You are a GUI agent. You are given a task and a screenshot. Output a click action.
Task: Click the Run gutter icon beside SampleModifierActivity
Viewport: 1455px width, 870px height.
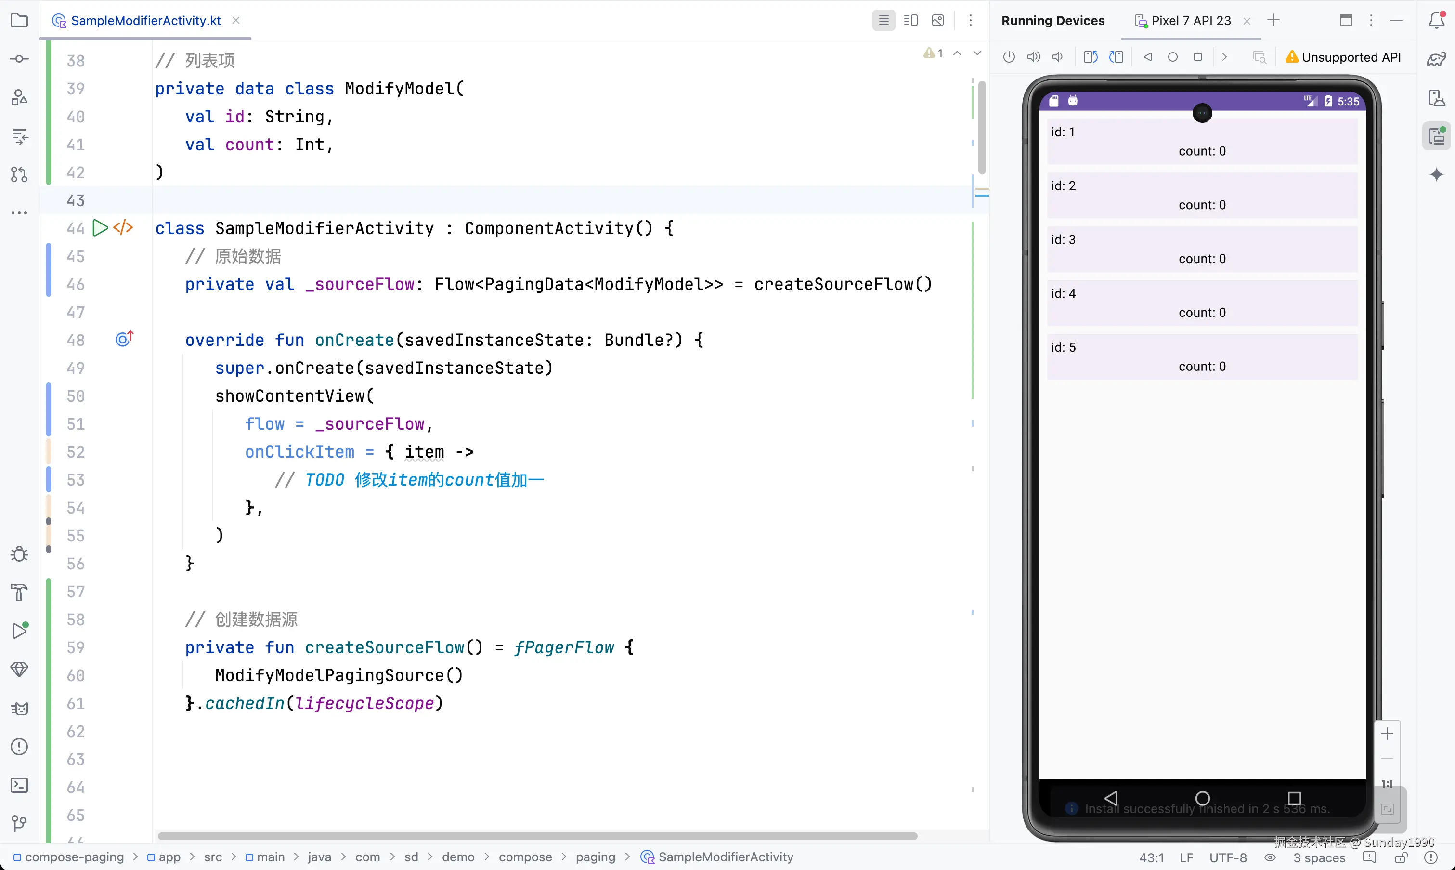tap(100, 228)
